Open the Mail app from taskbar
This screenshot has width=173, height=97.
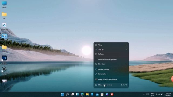pos(97,94)
